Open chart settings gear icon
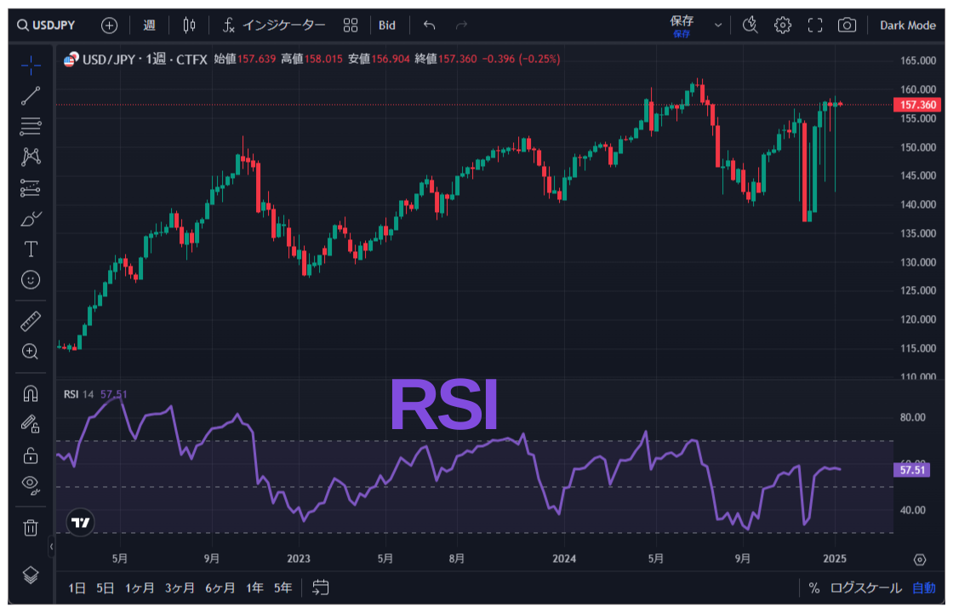Viewport: 953px width, 613px height. tap(783, 26)
